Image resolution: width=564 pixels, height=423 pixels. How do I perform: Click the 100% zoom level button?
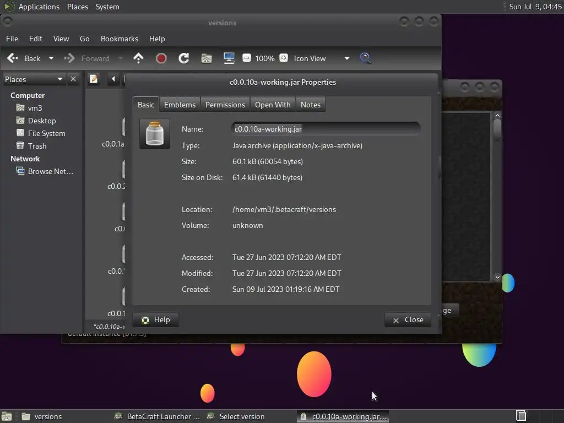point(265,58)
